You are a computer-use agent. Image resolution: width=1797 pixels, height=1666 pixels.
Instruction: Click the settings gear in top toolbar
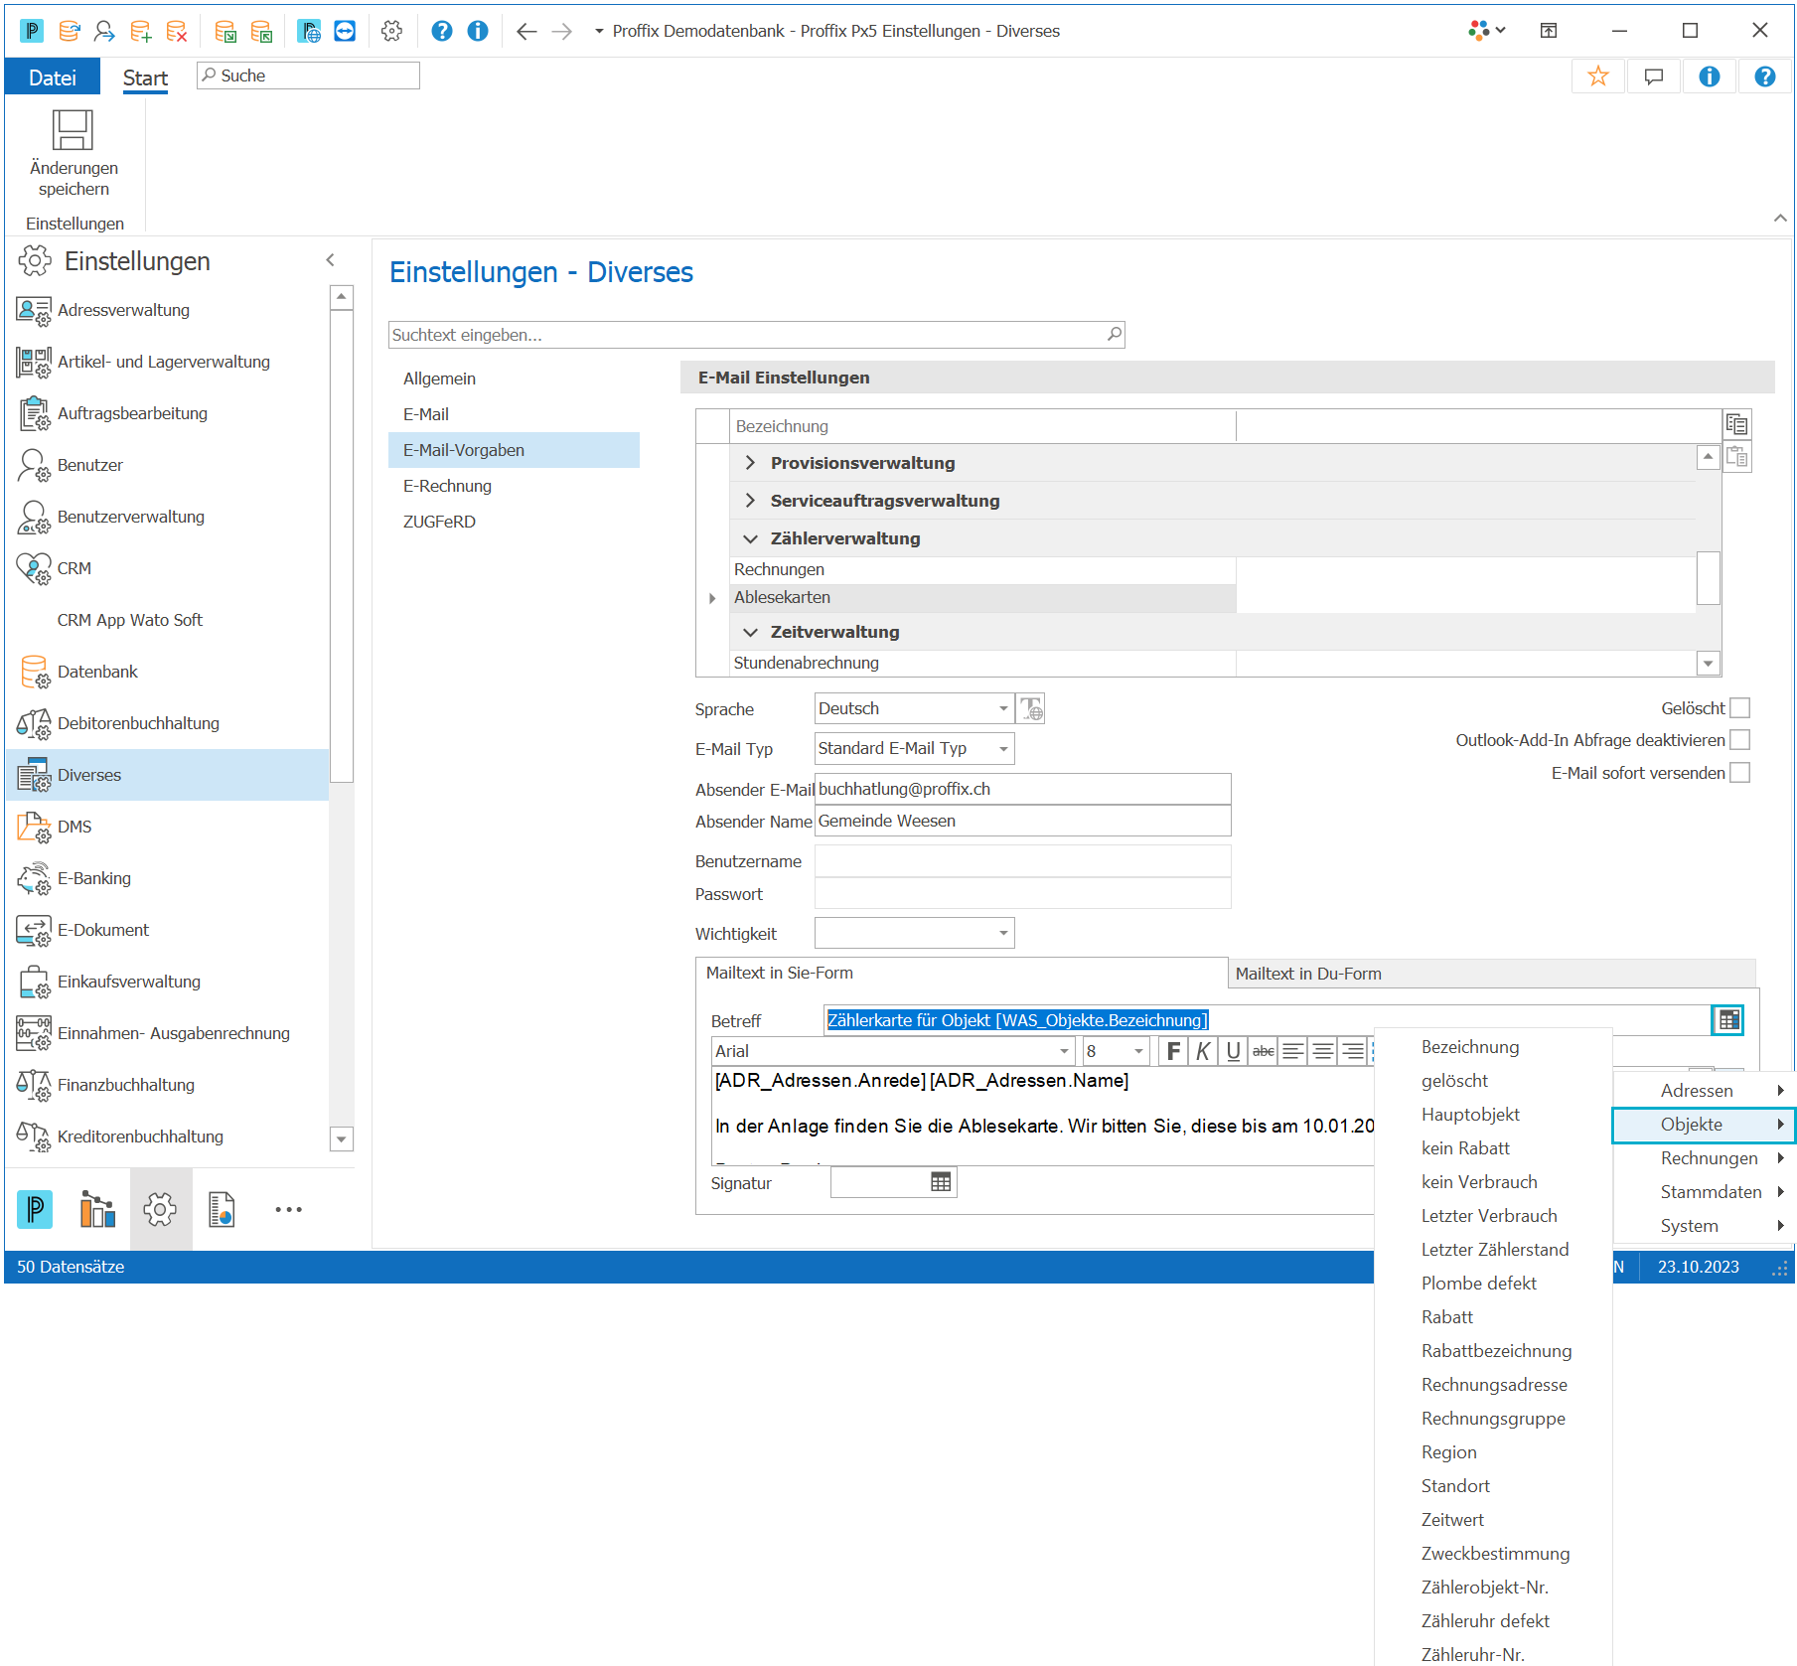pos(391,31)
